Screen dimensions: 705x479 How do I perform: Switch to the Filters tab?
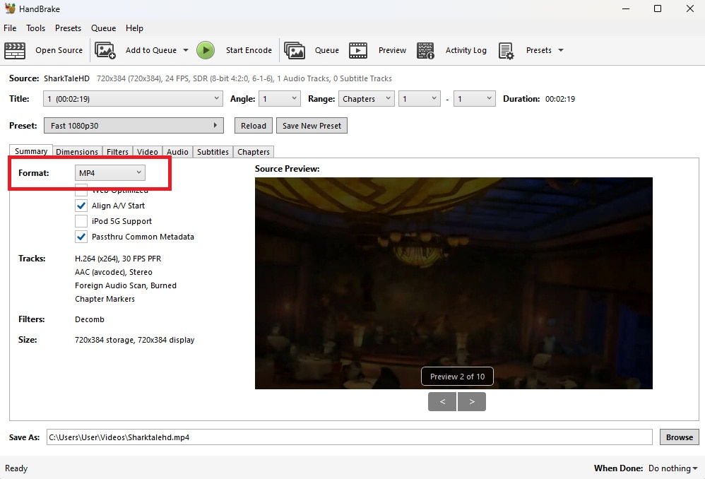pyautogui.click(x=117, y=152)
